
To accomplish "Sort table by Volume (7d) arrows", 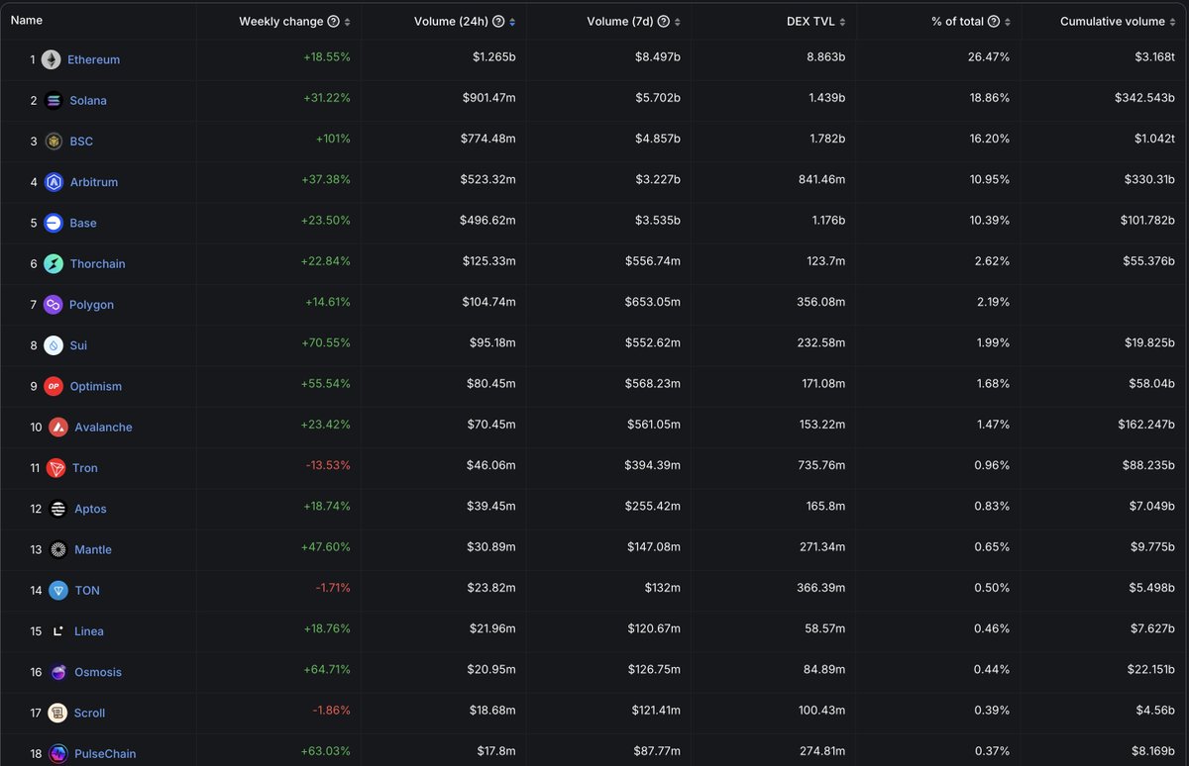I will pos(677,22).
